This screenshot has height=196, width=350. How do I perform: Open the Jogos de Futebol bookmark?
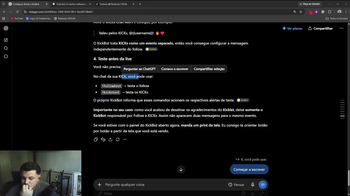pos(39,19)
